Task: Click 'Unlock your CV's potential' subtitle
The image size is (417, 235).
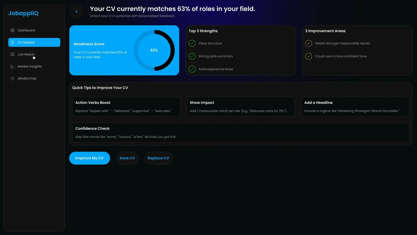Action: [133, 16]
